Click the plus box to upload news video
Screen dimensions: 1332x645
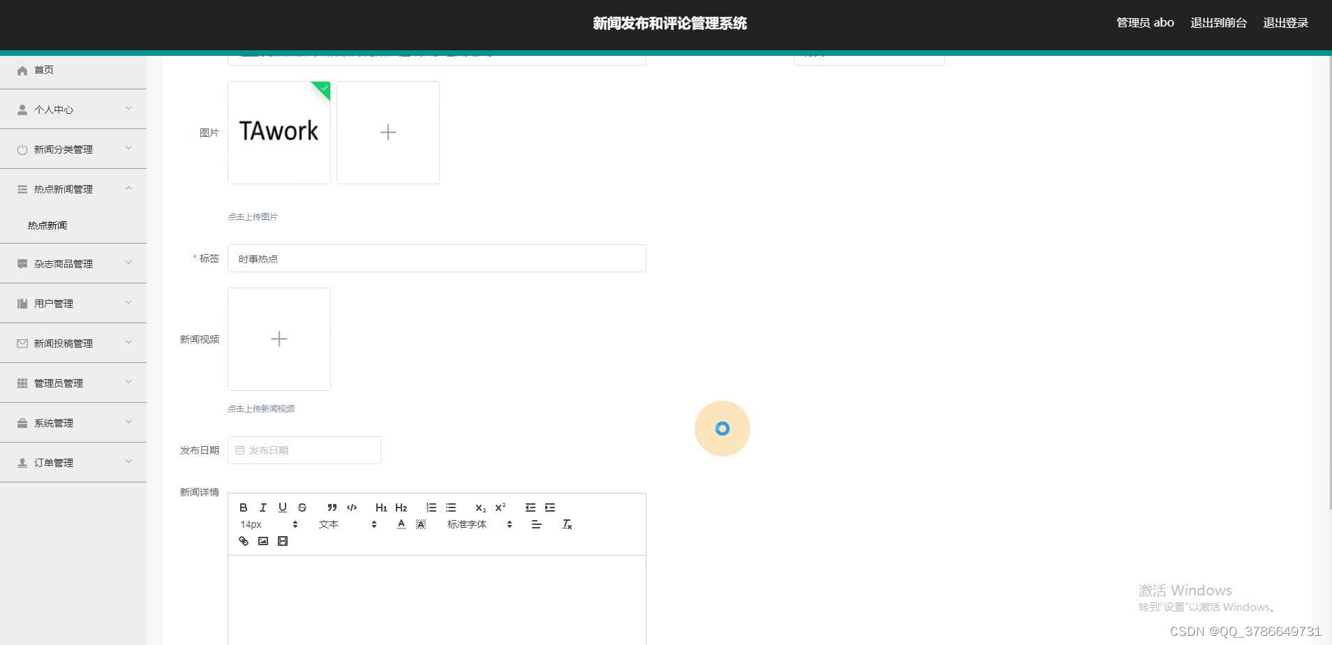click(x=279, y=339)
